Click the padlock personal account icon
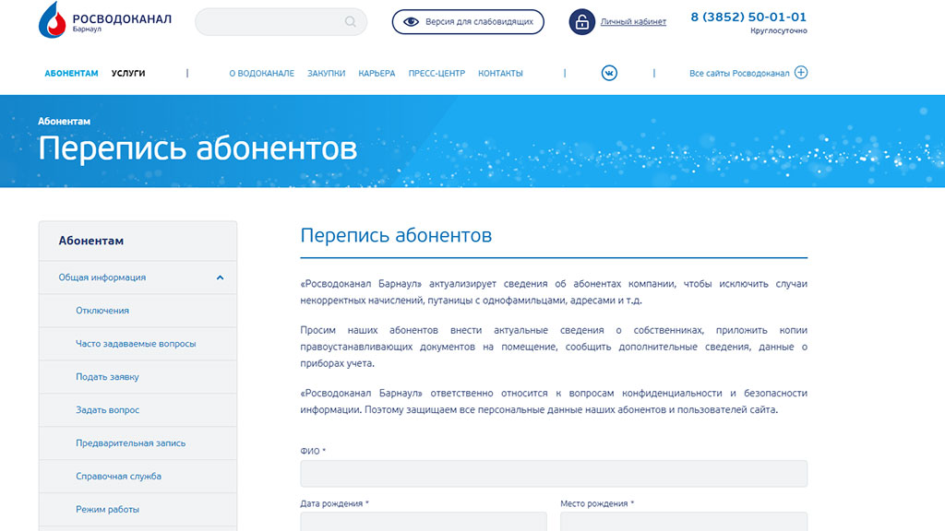 [581, 22]
